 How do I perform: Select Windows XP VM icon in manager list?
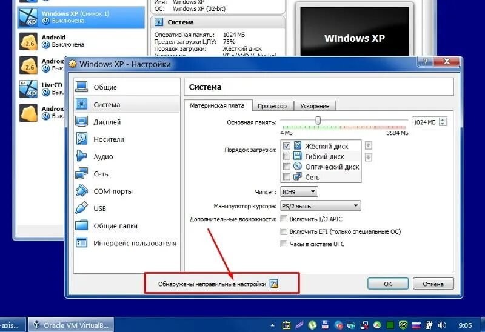(28, 18)
